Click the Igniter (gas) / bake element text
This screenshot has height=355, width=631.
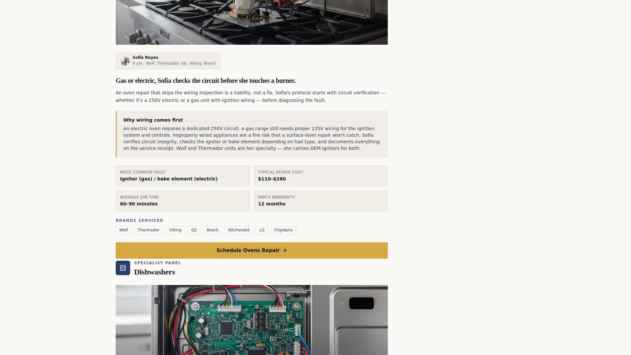pos(169,179)
